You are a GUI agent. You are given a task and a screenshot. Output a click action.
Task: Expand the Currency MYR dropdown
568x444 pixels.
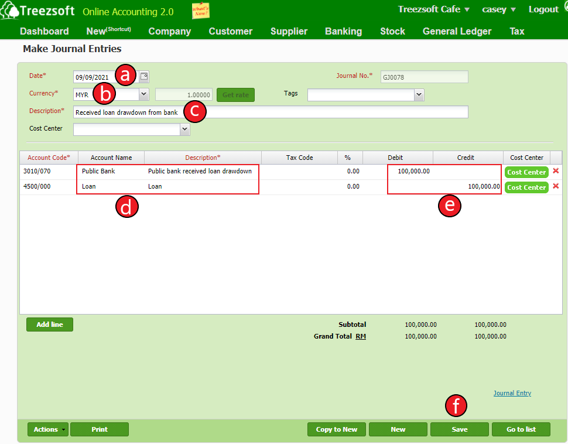pos(143,94)
